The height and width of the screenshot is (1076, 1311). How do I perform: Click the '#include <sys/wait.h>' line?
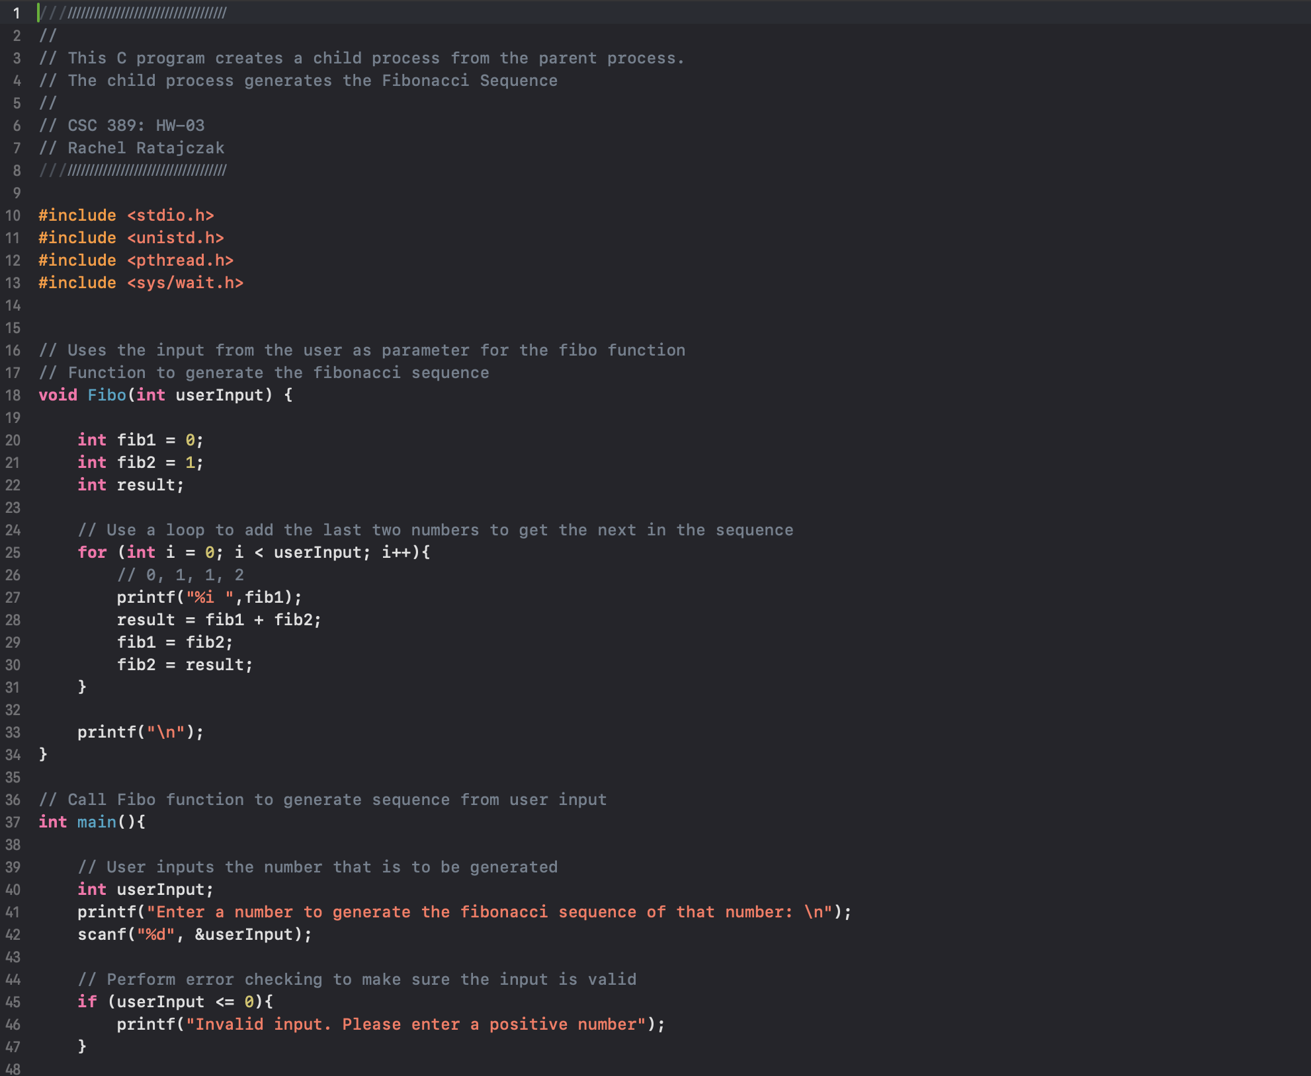[x=141, y=283]
